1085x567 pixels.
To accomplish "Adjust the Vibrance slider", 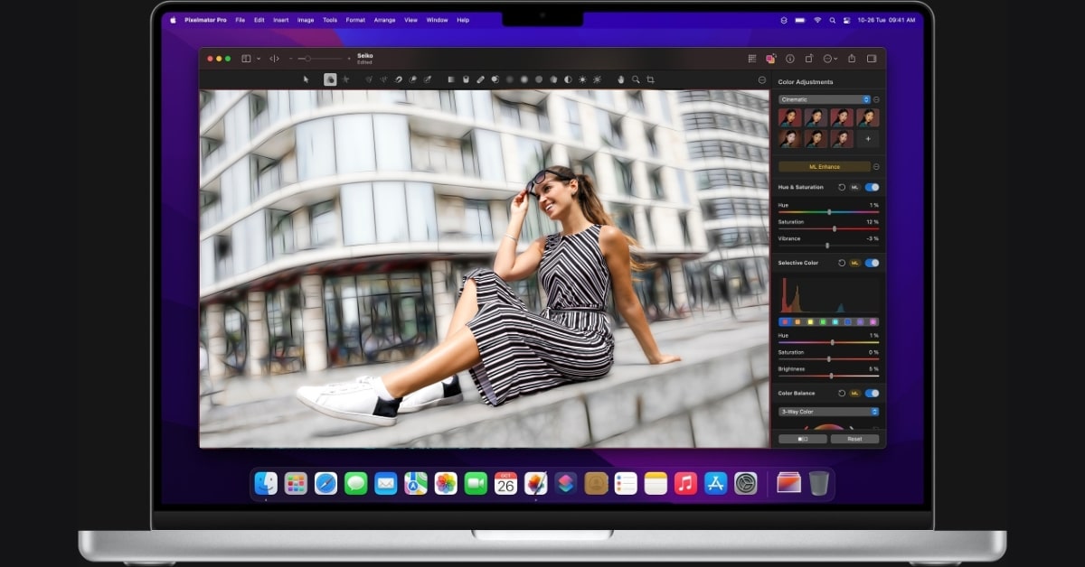I will tap(828, 246).
